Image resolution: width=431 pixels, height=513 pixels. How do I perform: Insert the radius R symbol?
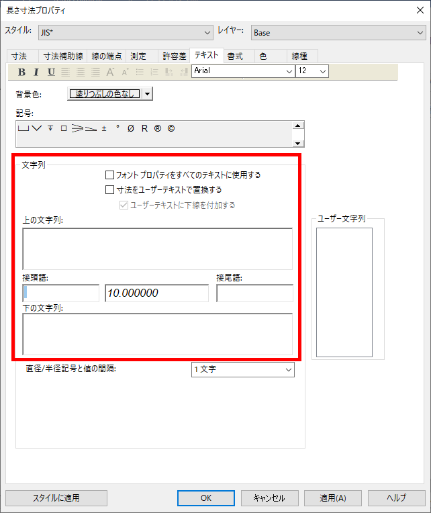click(x=144, y=128)
